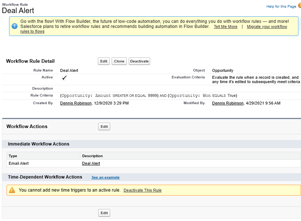301x221 pixels.
Task: Click the warning triangle beside the time trigger notice
Action: point(11,190)
